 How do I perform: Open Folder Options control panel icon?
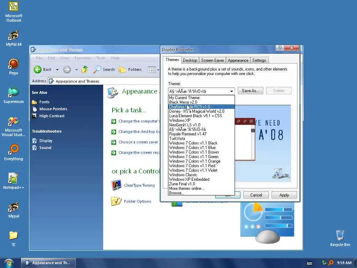(x=131, y=201)
